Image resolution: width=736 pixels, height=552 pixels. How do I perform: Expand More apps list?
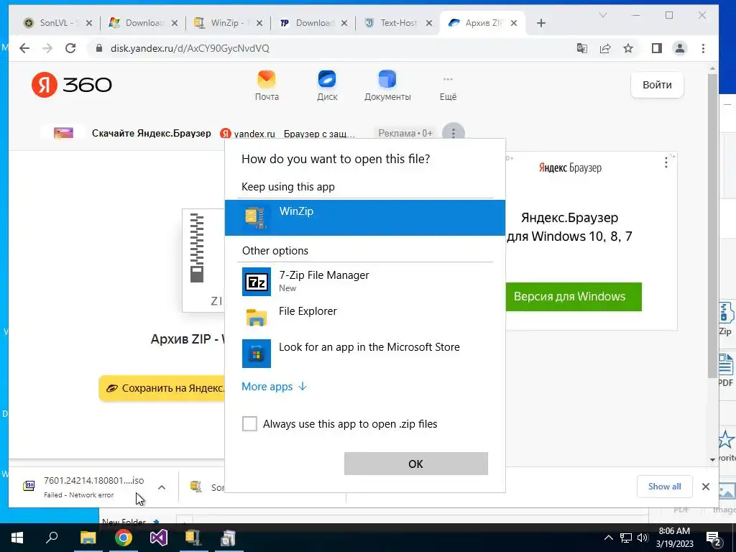pos(274,386)
